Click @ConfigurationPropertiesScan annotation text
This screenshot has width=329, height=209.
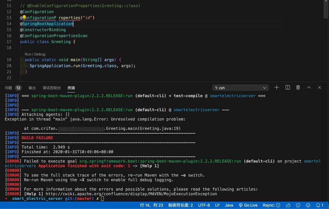[54, 36]
